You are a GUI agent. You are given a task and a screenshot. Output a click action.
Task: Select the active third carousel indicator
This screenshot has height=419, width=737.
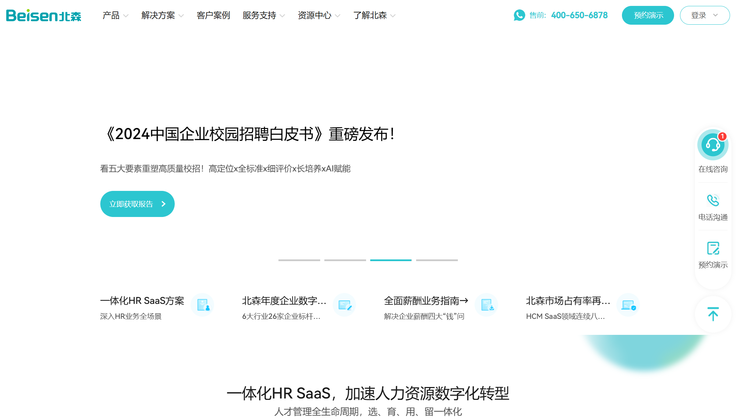pos(391,260)
